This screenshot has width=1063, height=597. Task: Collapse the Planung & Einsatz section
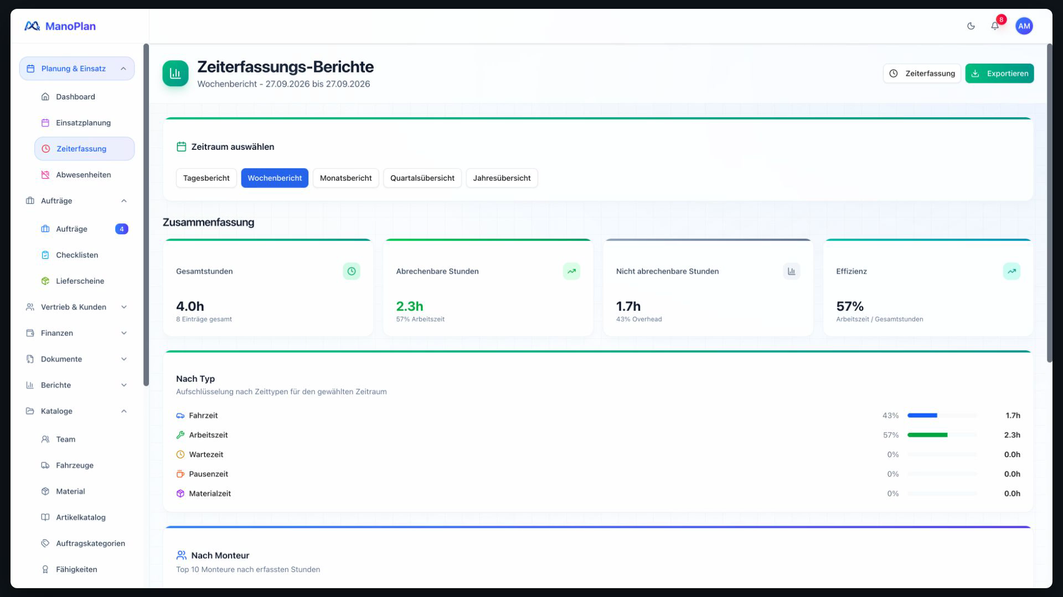click(77, 69)
